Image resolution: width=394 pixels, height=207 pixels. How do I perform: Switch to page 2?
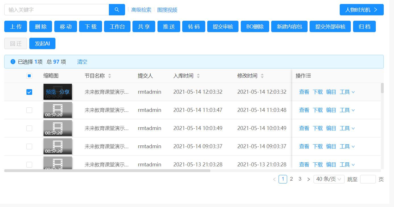tap(291, 179)
